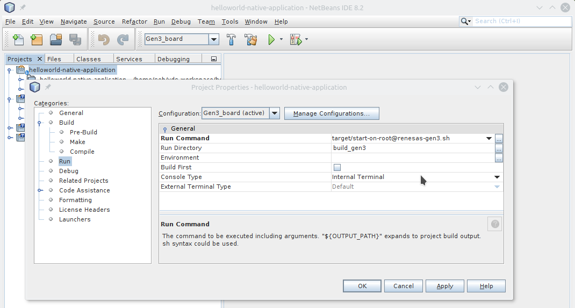
Task: Click Manage Configurations button
Action: pos(332,113)
